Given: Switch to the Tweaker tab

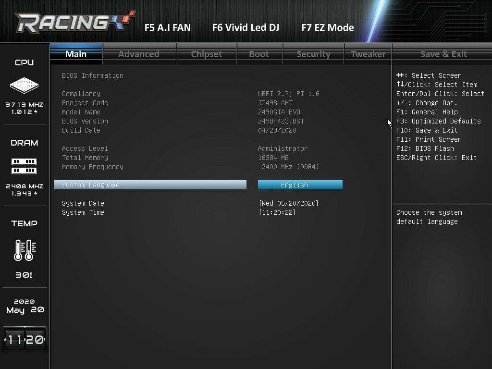Looking at the screenshot, I should pyautogui.click(x=368, y=54).
